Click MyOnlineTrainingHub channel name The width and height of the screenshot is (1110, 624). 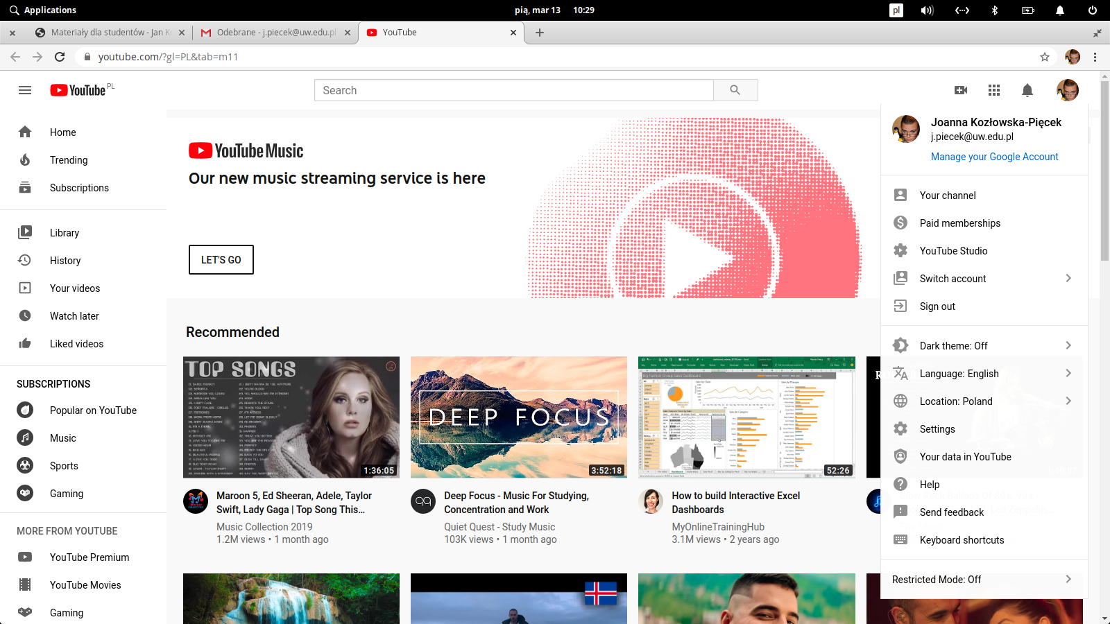coord(718,527)
